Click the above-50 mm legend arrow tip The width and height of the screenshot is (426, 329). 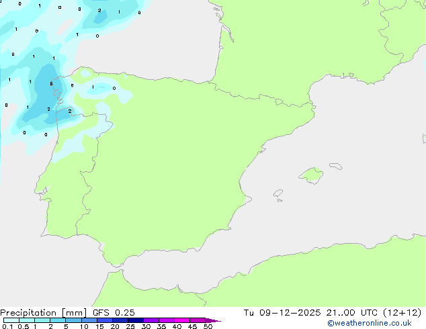[x=213, y=320]
